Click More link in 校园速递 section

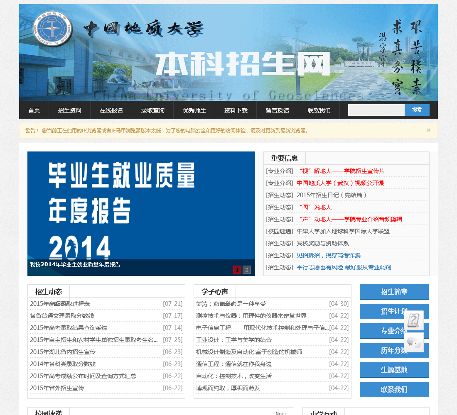point(281,413)
